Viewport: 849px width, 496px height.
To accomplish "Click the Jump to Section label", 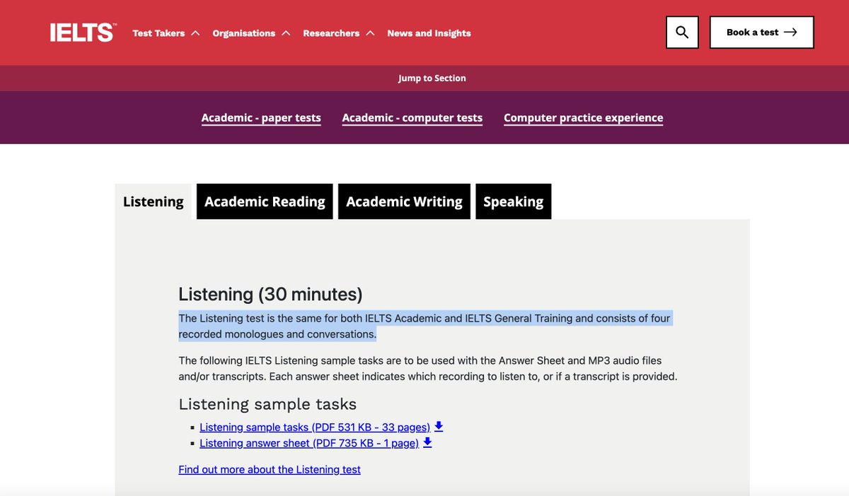I will pos(432,78).
